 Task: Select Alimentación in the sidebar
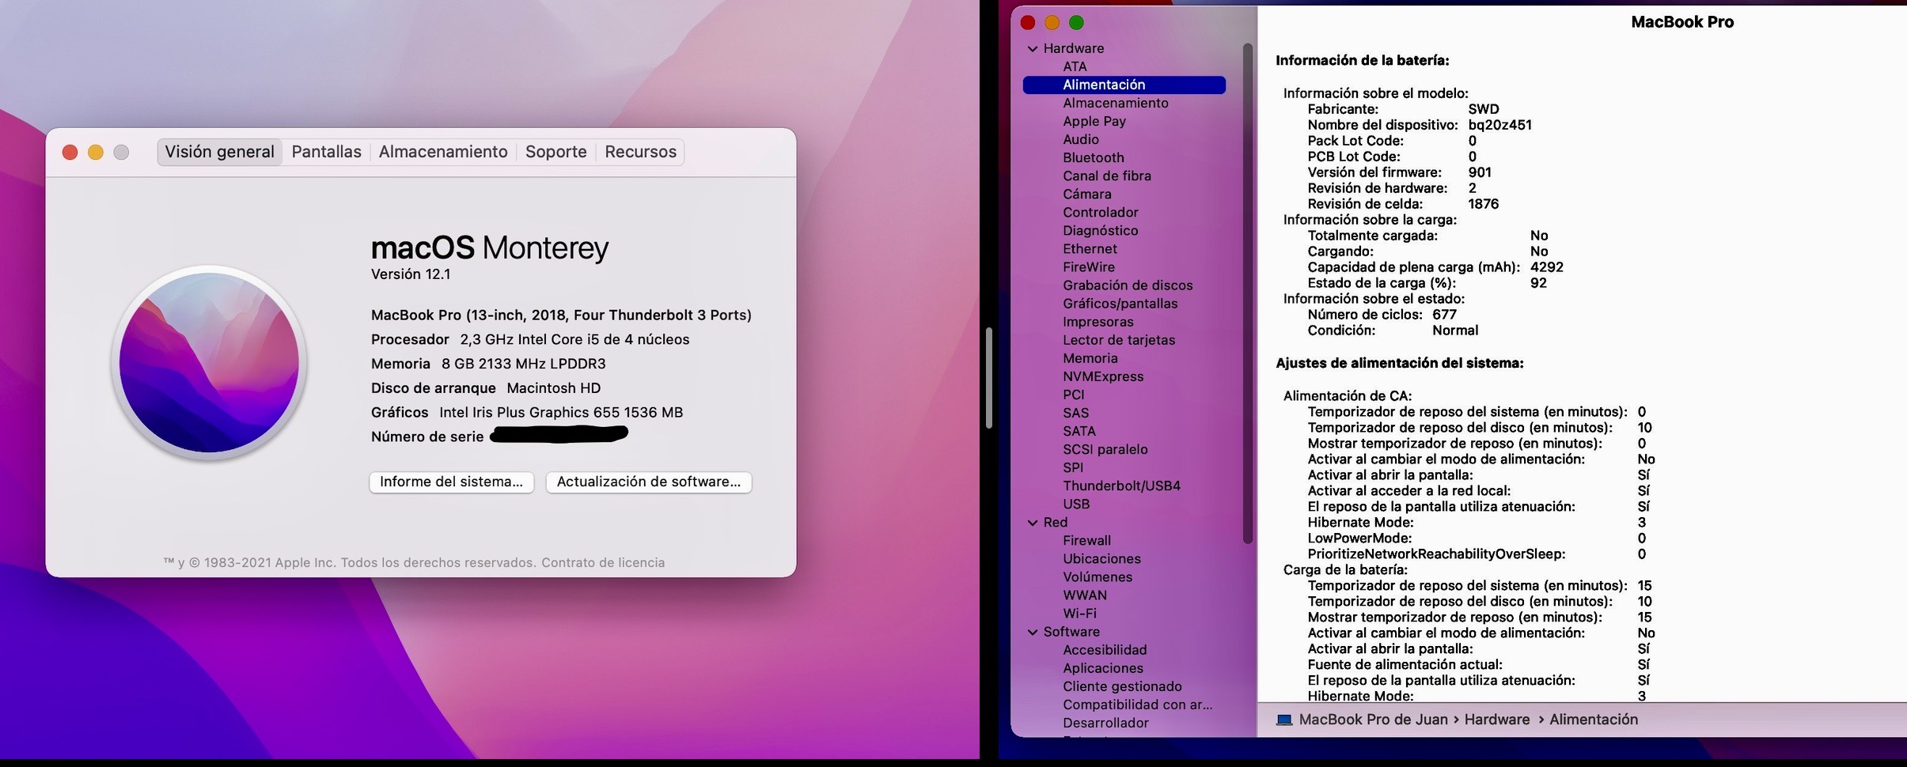click(x=1124, y=85)
